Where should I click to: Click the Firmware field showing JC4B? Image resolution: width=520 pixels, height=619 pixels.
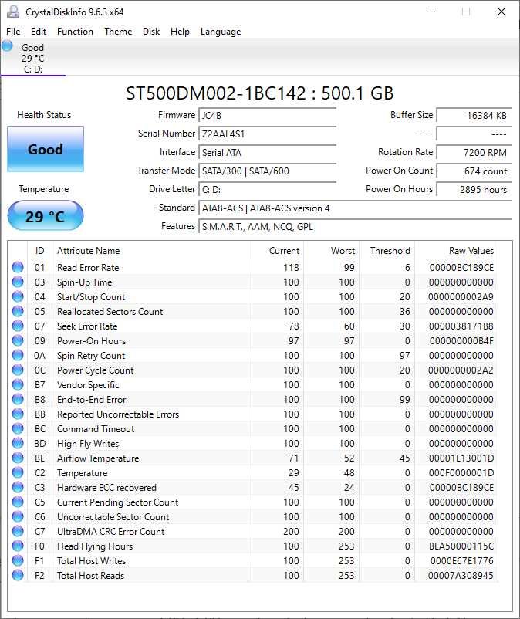click(x=268, y=115)
